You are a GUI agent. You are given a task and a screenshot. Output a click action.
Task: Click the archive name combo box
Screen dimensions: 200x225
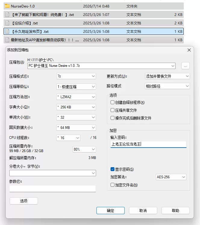tap(102, 66)
